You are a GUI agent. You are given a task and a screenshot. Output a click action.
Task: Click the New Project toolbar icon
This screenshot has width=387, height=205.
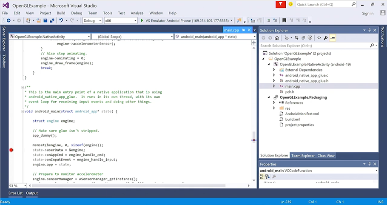click(x=28, y=20)
